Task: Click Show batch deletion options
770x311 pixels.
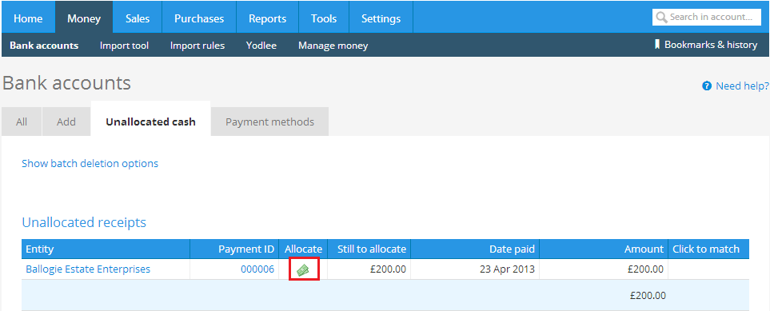Action: [90, 163]
